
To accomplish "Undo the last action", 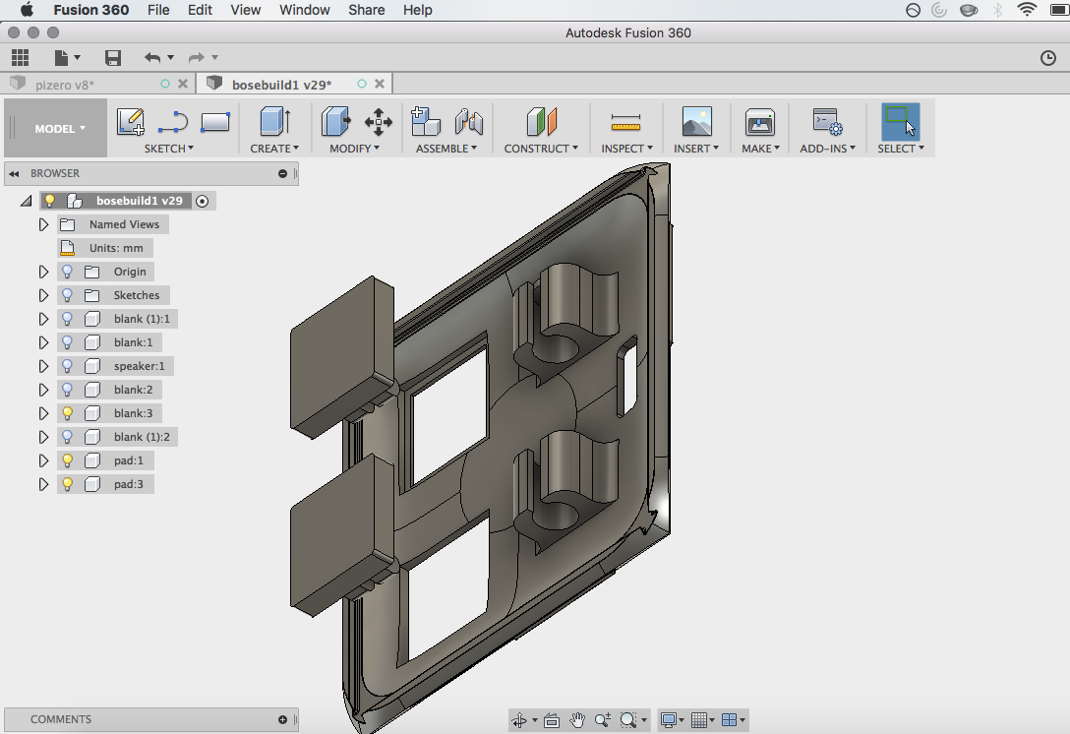I will click(152, 58).
